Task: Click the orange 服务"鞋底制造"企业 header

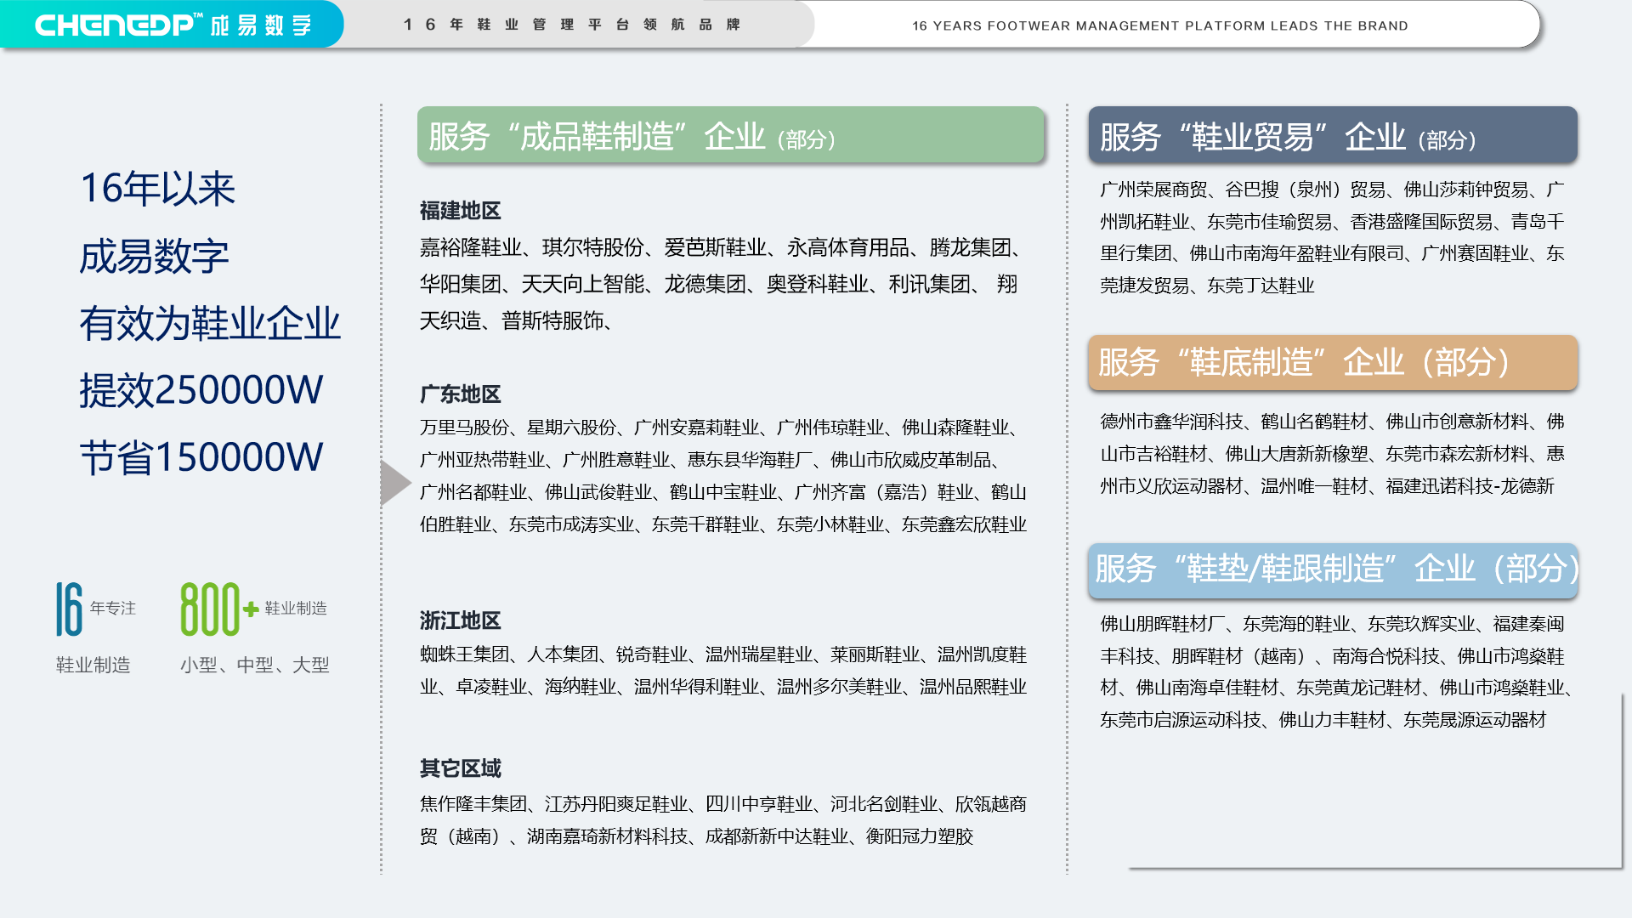Action: [x=1332, y=363]
